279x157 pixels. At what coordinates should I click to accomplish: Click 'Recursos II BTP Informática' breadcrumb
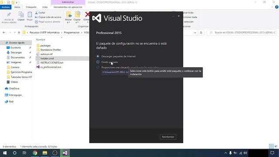coord(44,33)
